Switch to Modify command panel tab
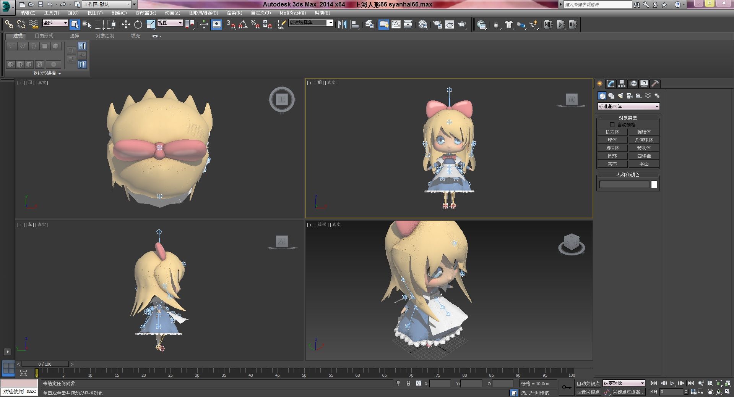 [611, 84]
